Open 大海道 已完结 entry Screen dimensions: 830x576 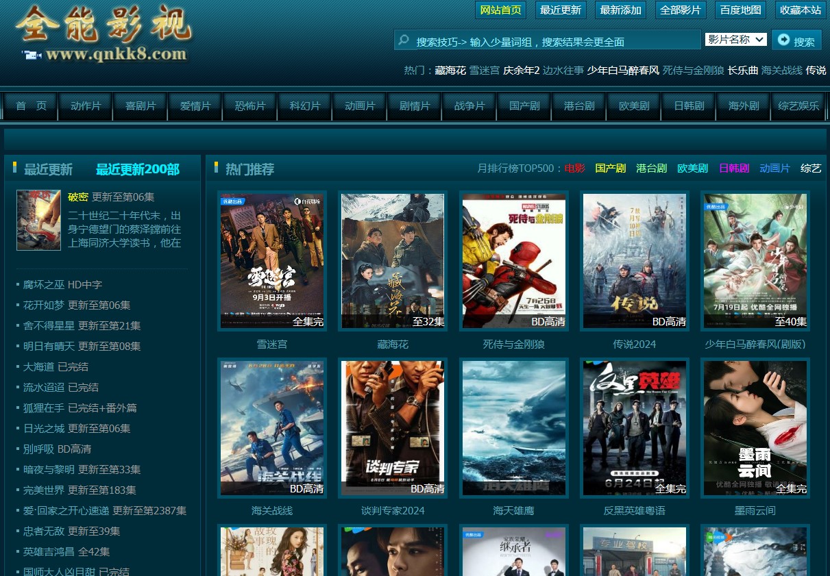pos(56,366)
